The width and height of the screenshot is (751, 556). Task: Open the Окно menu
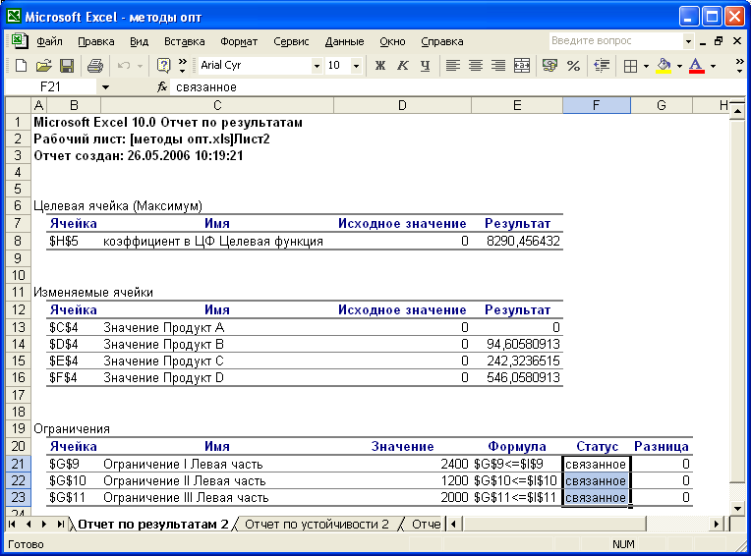click(x=392, y=41)
